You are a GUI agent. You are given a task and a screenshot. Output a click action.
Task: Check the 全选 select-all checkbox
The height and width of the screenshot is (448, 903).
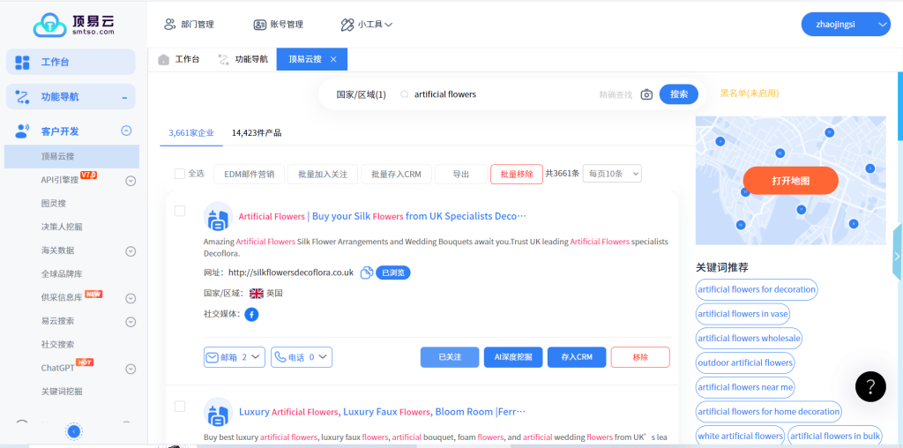point(180,174)
